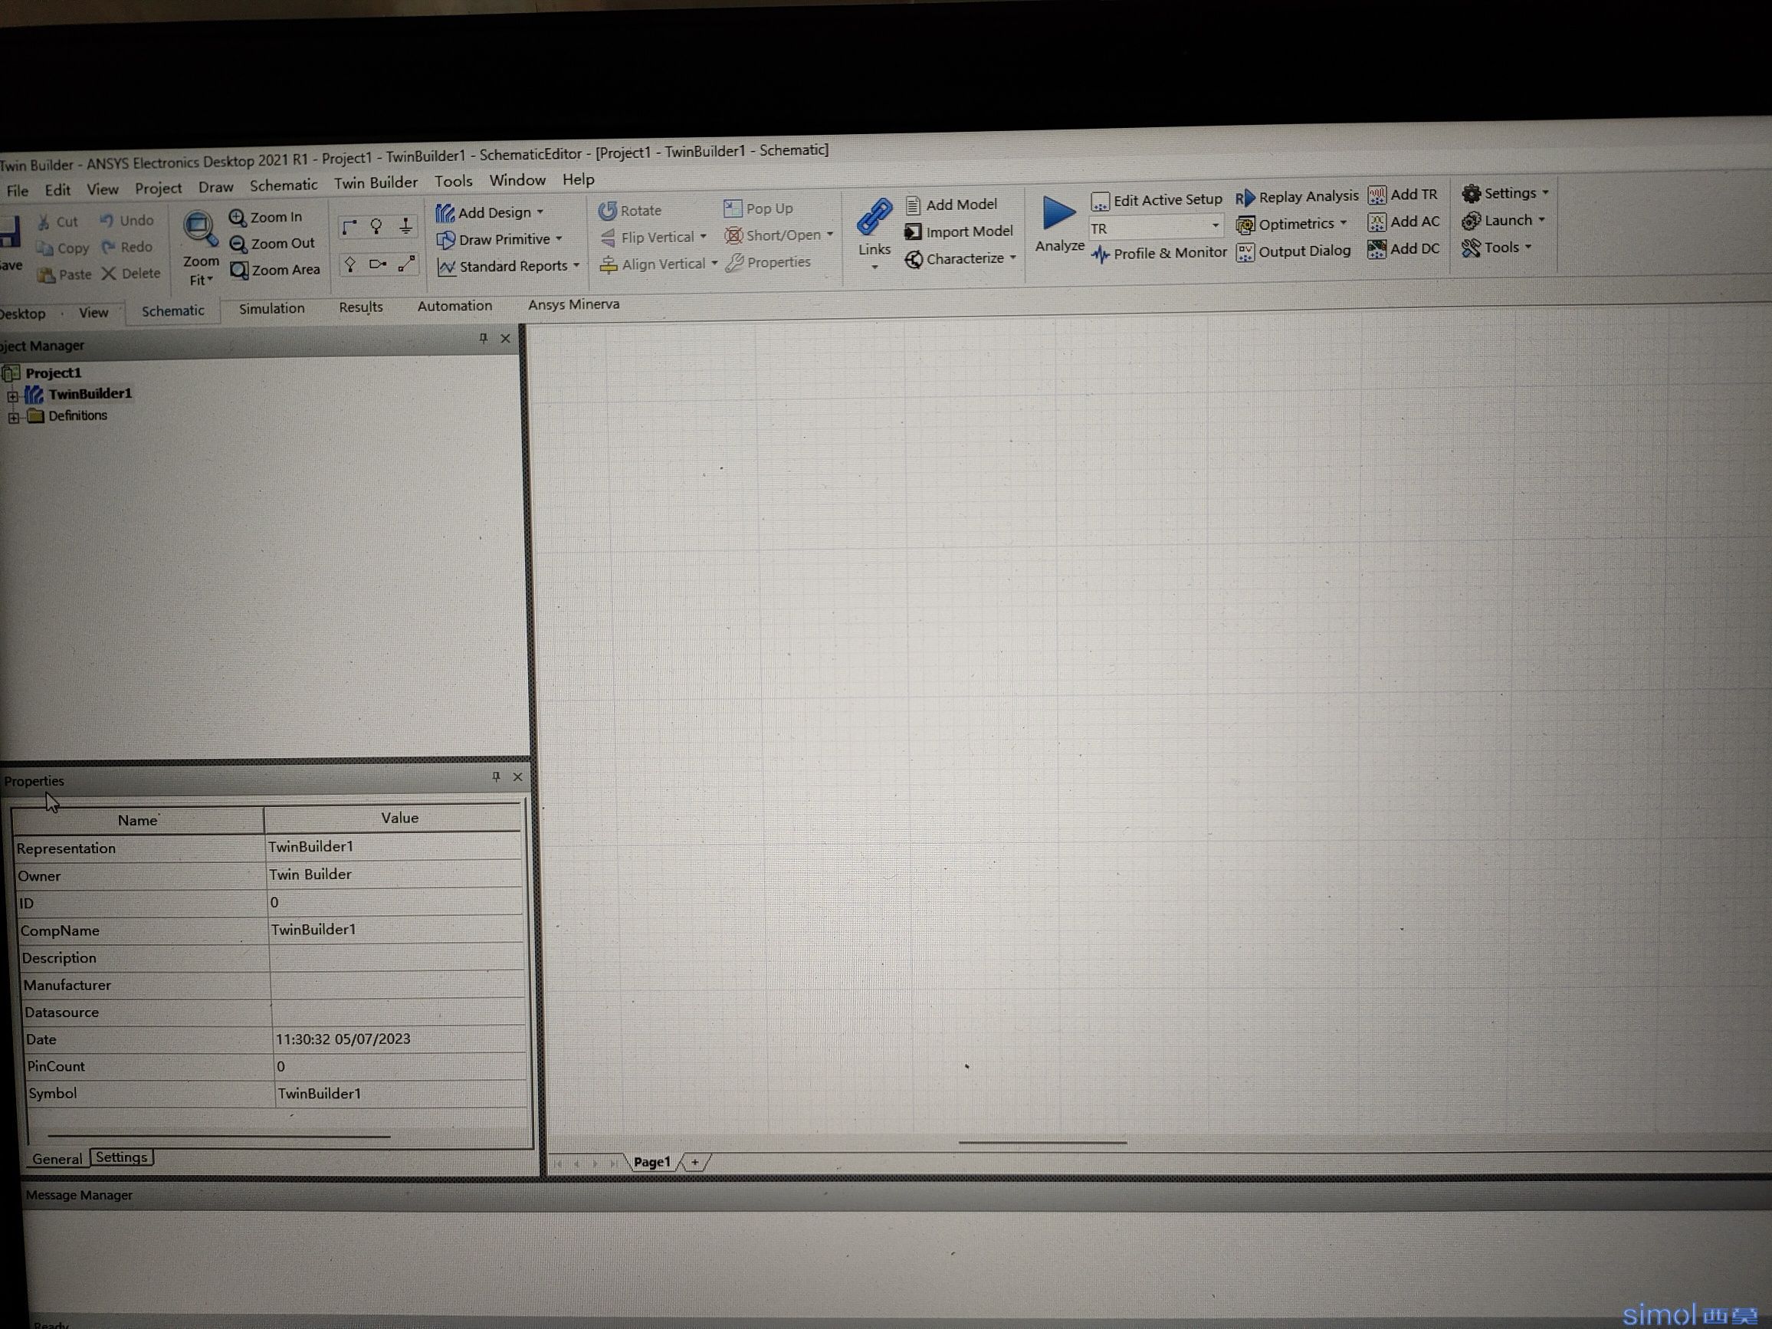The width and height of the screenshot is (1772, 1329).
Task: Place a ground symbol using its icon
Action: pyautogui.click(x=406, y=226)
